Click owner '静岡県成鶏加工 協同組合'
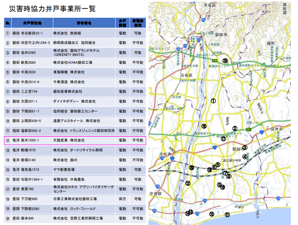Image resolution: width=298 pixels, height=225 pixels. (x=74, y=43)
